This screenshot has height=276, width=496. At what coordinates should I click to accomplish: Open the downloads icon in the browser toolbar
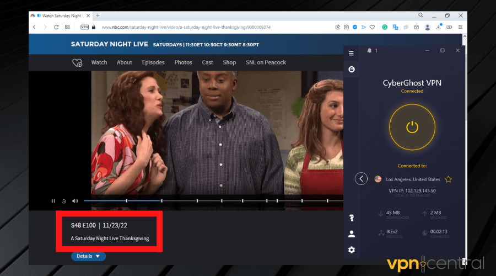pyautogui.click(x=439, y=27)
